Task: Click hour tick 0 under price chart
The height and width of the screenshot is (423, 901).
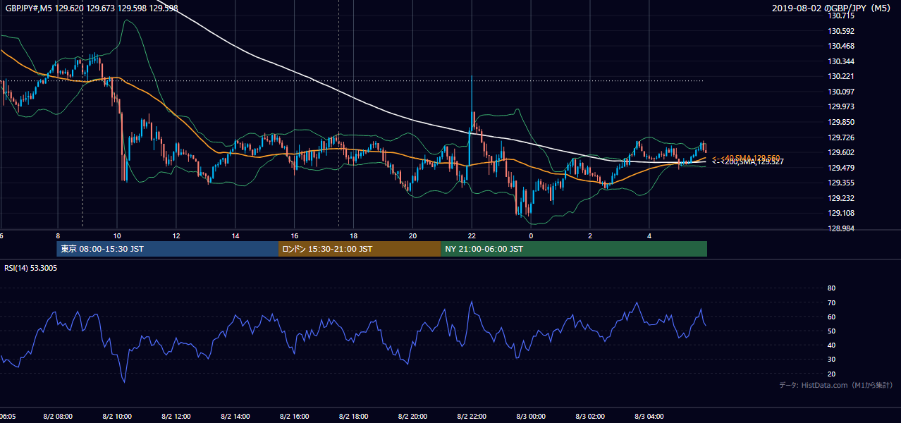Action: tap(532, 235)
